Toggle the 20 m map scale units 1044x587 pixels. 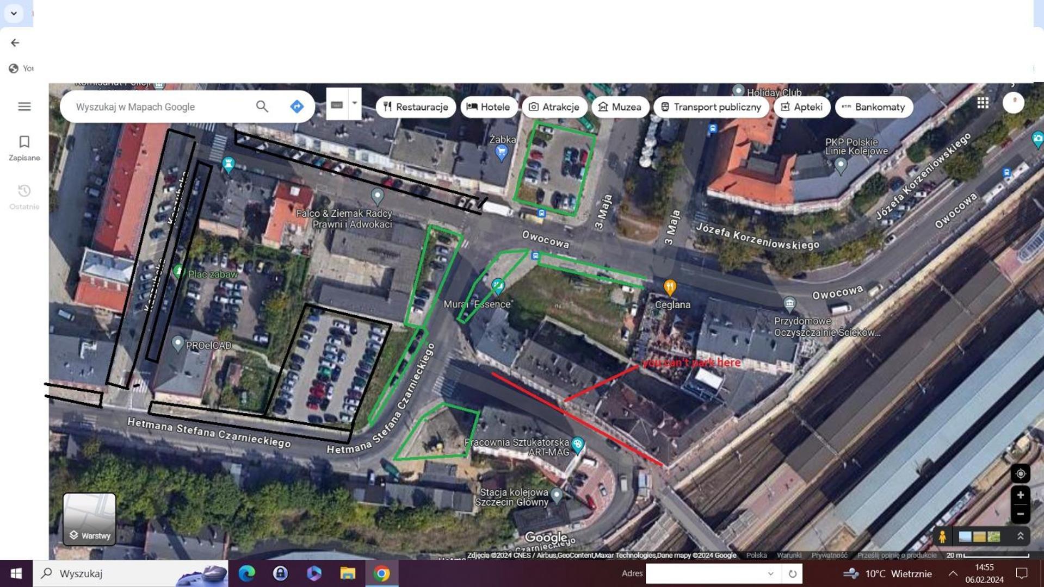click(x=987, y=555)
